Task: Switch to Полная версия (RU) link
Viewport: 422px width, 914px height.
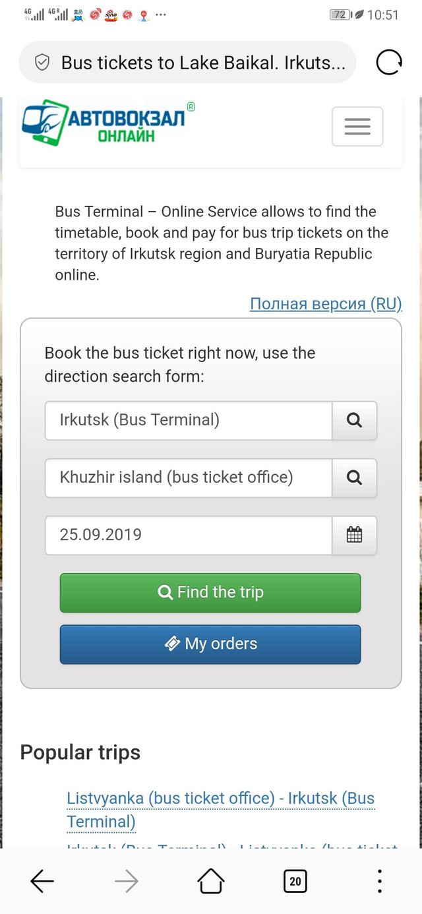Action: tap(326, 303)
